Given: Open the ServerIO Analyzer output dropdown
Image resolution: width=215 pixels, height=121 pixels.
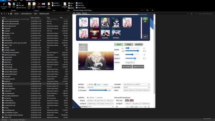Looking at the screenshot, I should tap(137, 104).
